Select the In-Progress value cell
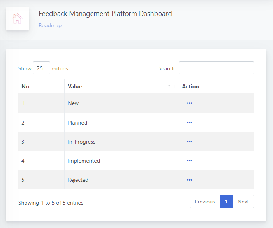 coord(81,142)
